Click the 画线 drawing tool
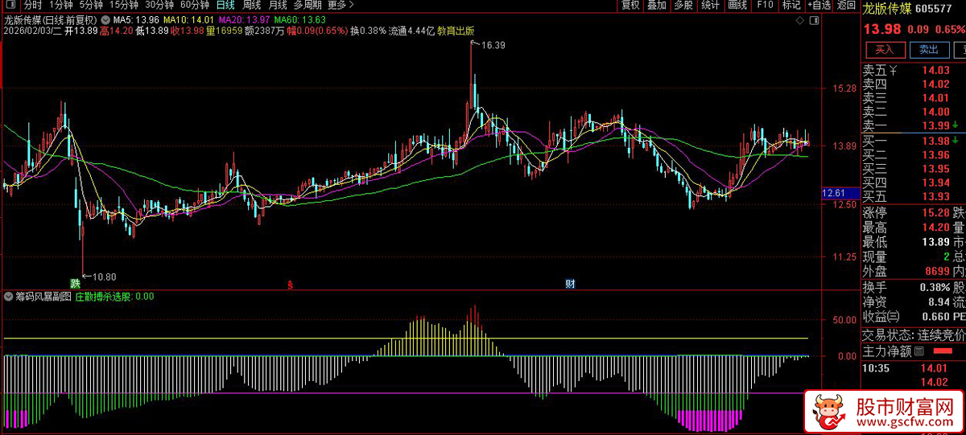The image size is (966, 435). [x=737, y=5]
